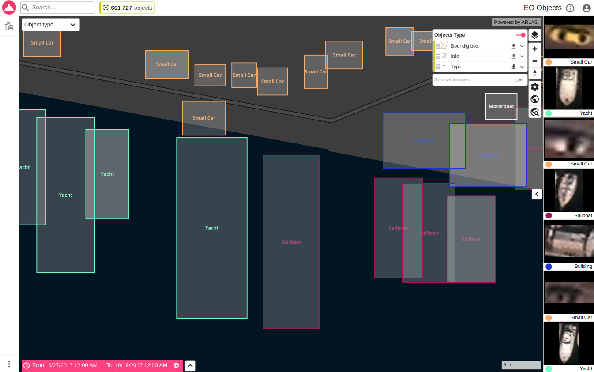The height and width of the screenshot is (372, 594).
Task: Open the Object type dropdown
Action: (50, 24)
